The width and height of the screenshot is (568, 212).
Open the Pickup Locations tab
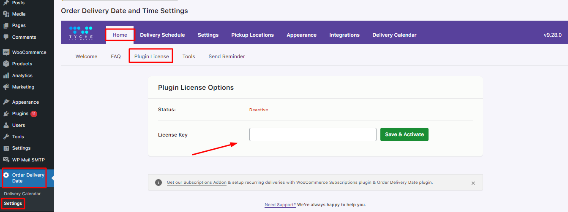252,35
